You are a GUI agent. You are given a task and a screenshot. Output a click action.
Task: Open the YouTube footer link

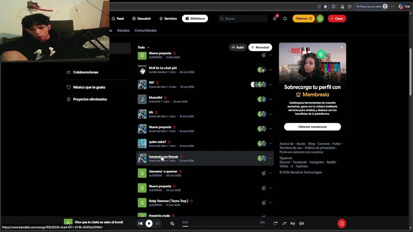tap(302, 166)
